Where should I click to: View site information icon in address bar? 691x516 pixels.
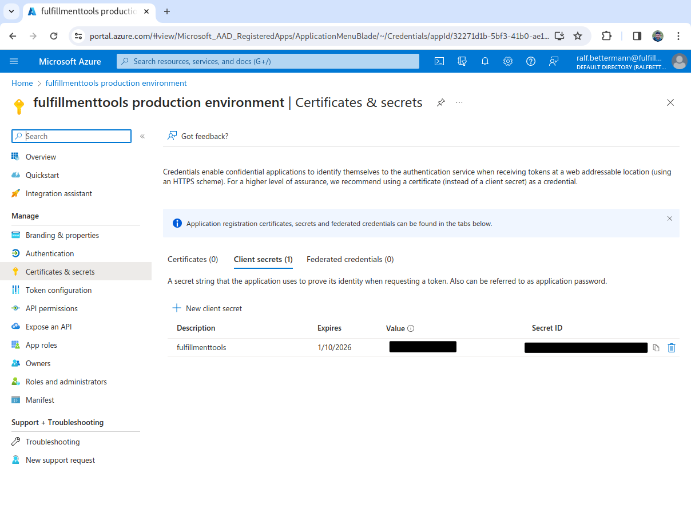[x=79, y=35]
